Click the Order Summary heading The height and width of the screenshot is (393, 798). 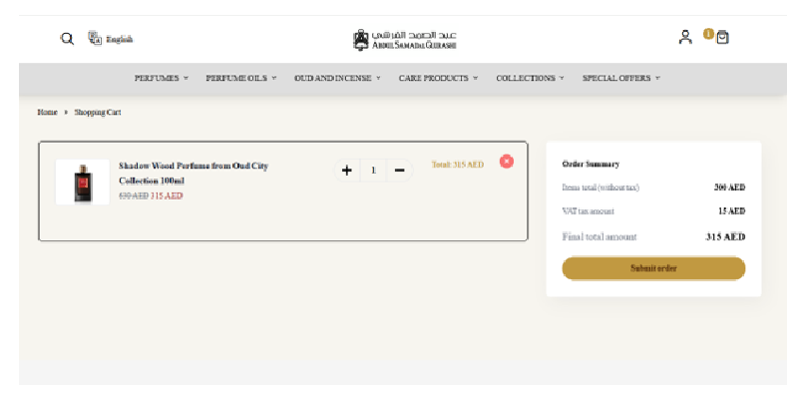(x=591, y=164)
